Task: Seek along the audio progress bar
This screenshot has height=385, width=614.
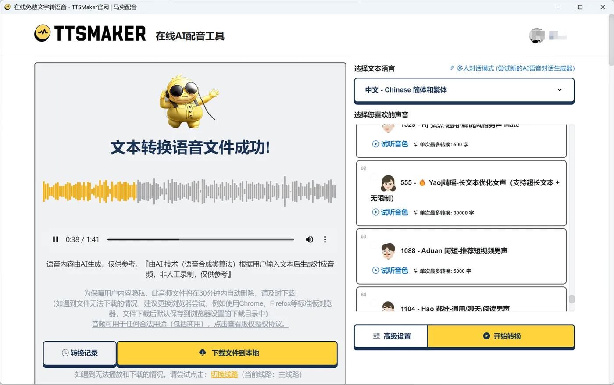Action: tap(200, 239)
